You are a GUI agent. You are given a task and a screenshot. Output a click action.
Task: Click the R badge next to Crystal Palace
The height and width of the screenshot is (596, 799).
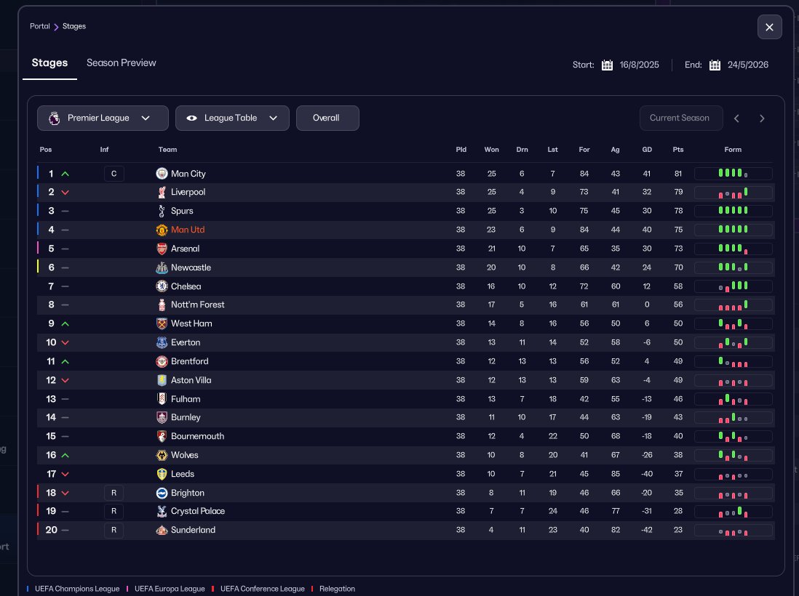click(x=114, y=511)
